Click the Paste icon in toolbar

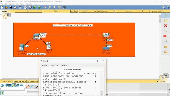point(30,7)
